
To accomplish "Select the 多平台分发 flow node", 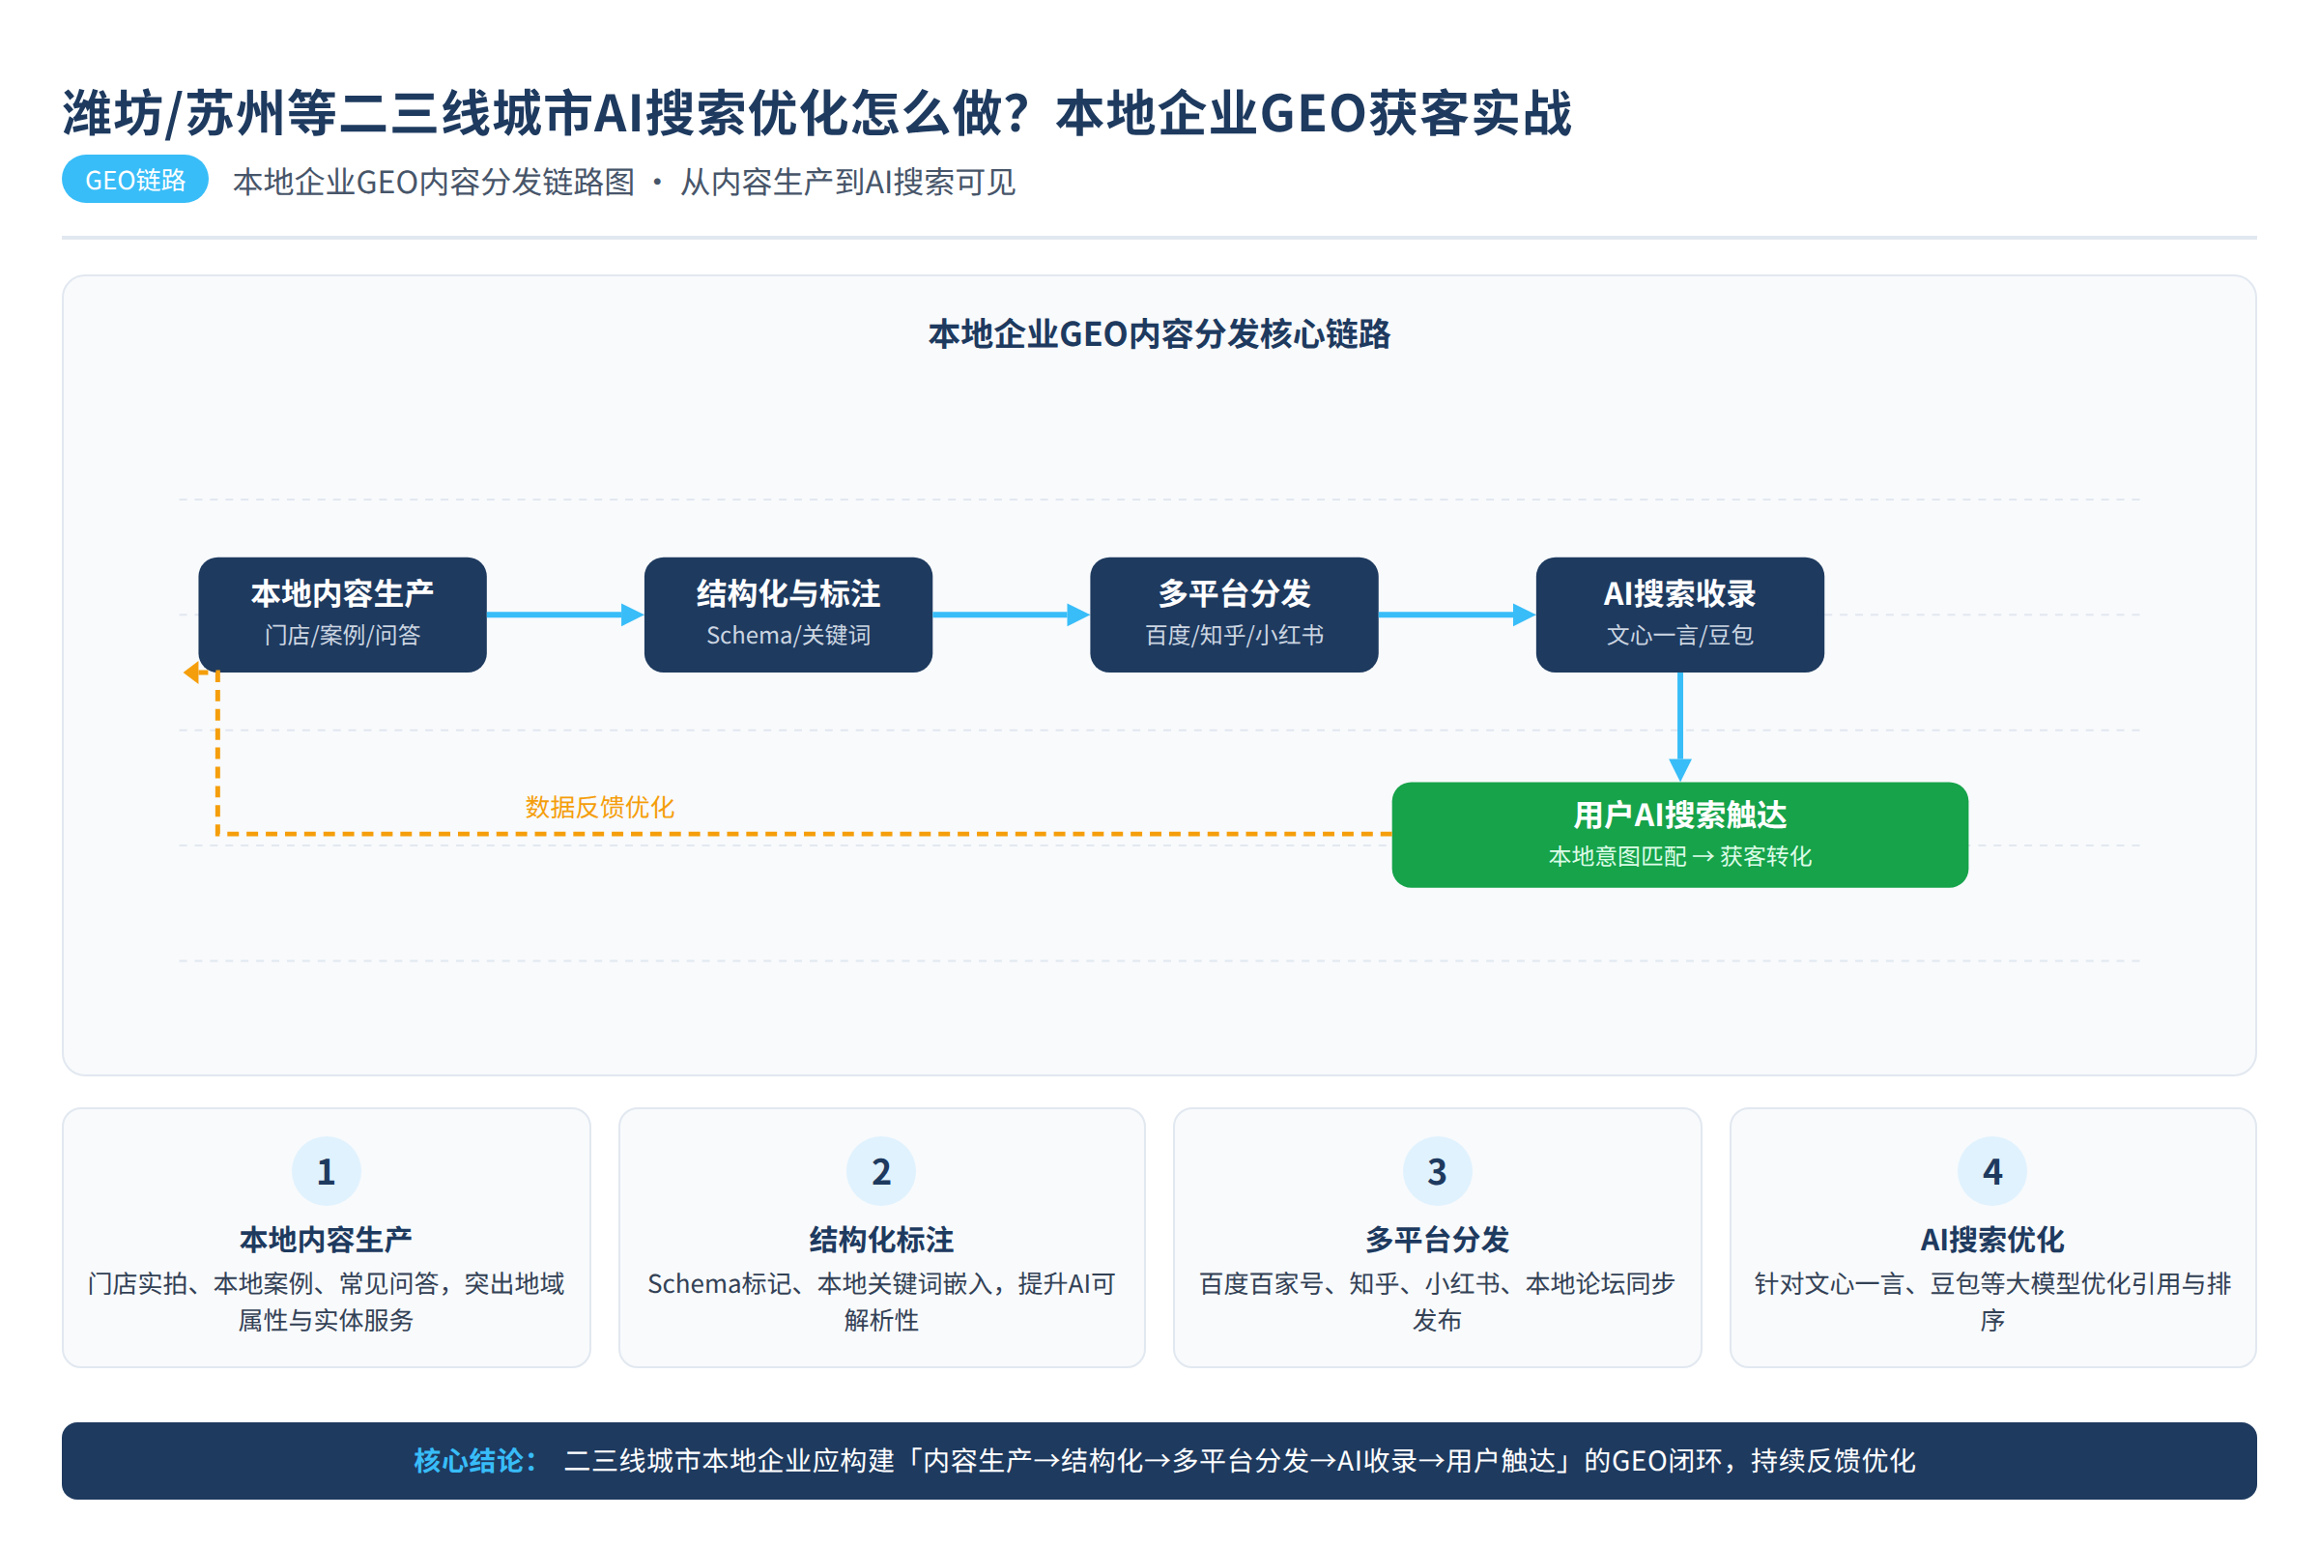I will pyautogui.click(x=1234, y=615).
